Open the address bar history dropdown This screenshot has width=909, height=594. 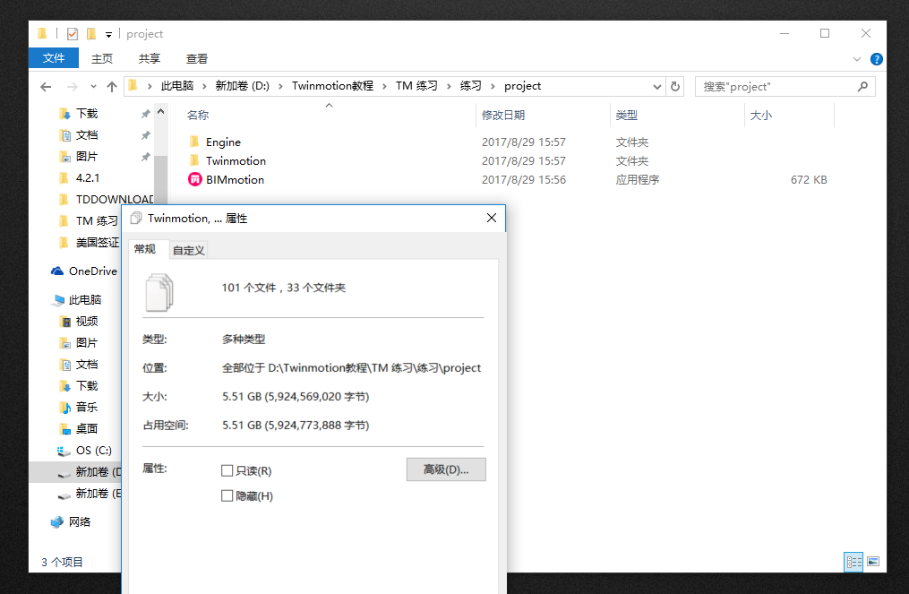coord(656,86)
